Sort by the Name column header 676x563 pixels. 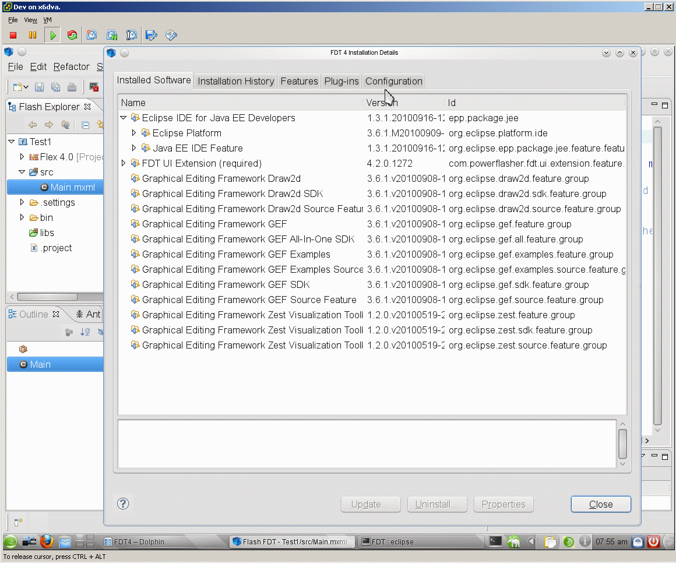click(241, 103)
